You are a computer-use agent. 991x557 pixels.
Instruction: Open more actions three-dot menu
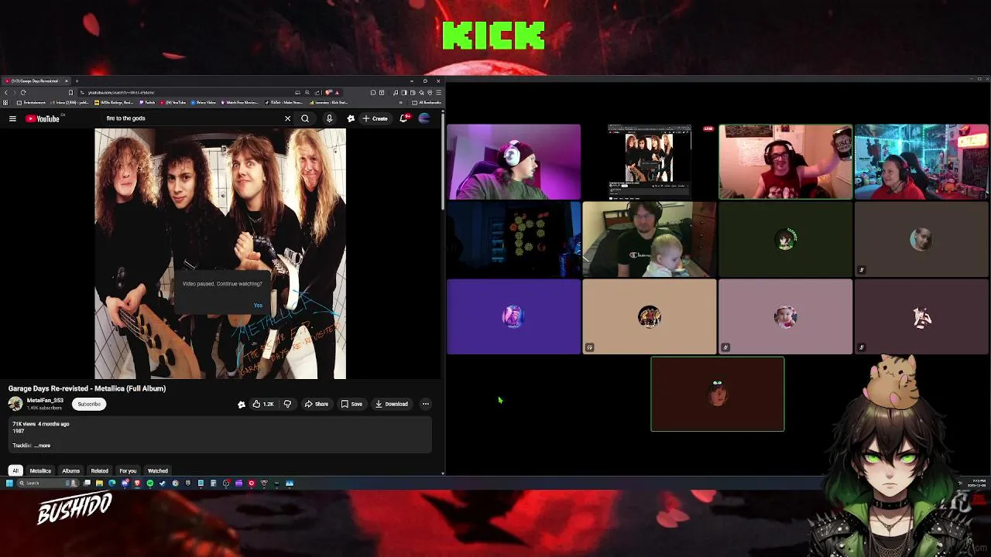pyautogui.click(x=425, y=404)
